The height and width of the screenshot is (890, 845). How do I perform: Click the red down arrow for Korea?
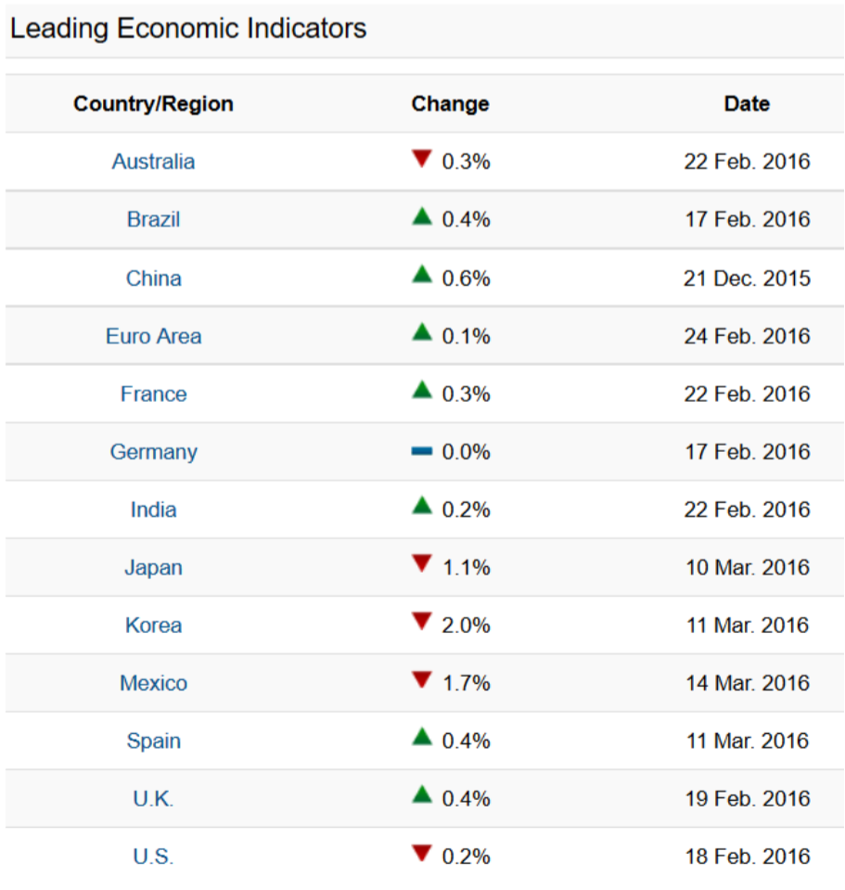click(x=421, y=622)
